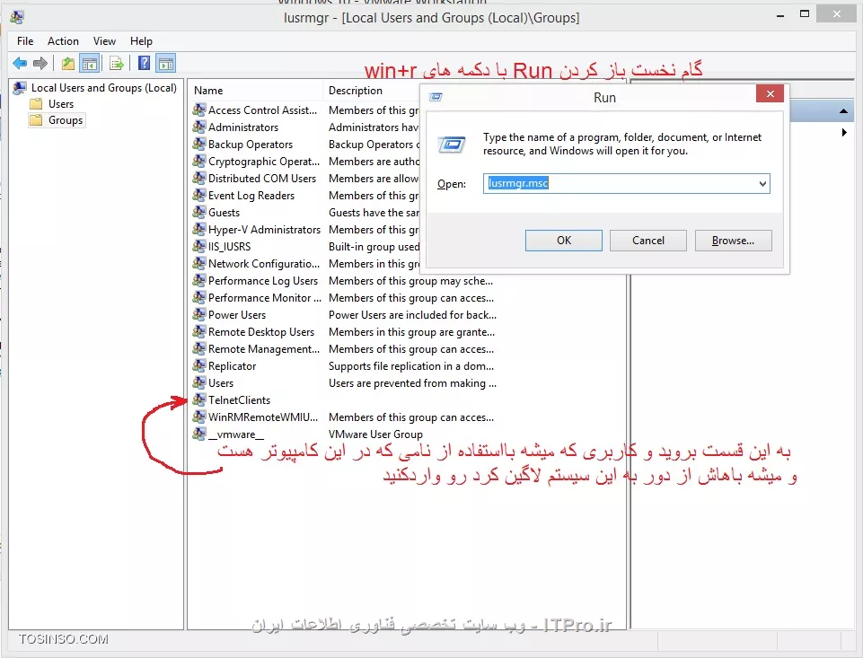Click the Browse... button
The image size is (863, 658).
click(733, 241)
